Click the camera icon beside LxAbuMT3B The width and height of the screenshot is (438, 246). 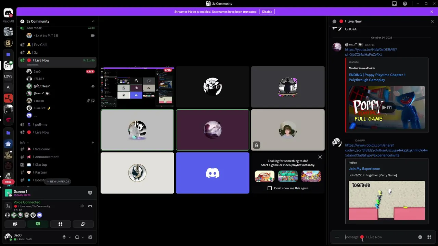point(93,36)
